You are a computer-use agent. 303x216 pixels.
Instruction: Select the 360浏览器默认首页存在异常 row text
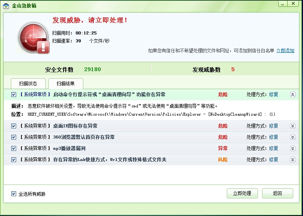tap(84, 137)
